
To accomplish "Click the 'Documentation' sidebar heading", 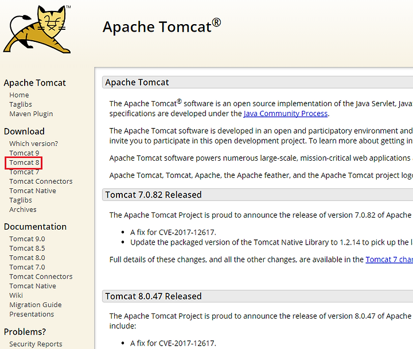I will pos(35,227).
